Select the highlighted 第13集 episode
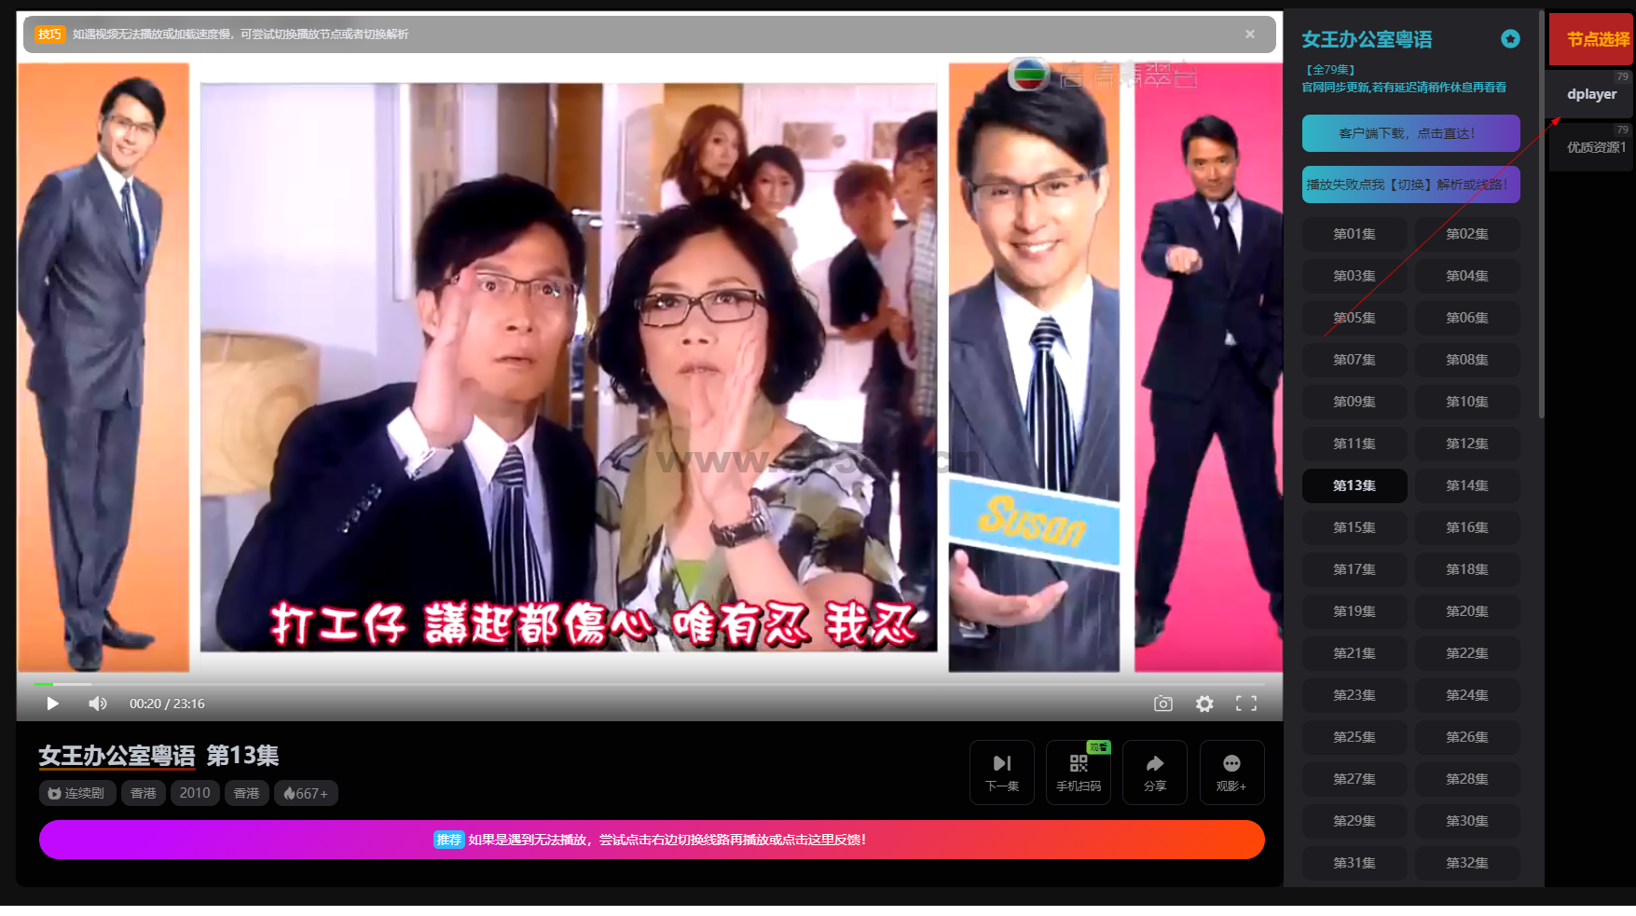1636x916 pixels. 1354,485
